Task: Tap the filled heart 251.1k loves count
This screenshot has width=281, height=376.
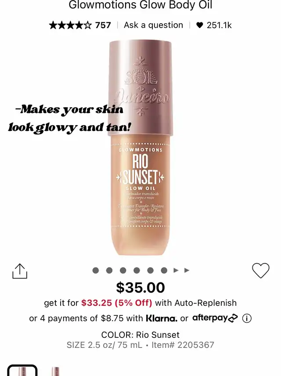Action: tap(214, 25)
